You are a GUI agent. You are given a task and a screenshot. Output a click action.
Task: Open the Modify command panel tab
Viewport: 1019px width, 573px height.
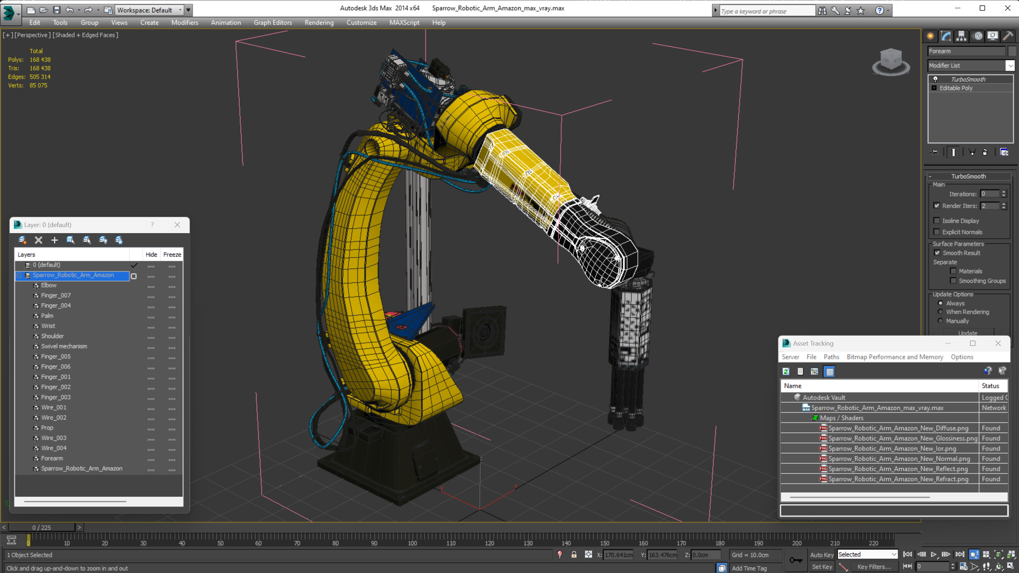(x=946, y=36)
